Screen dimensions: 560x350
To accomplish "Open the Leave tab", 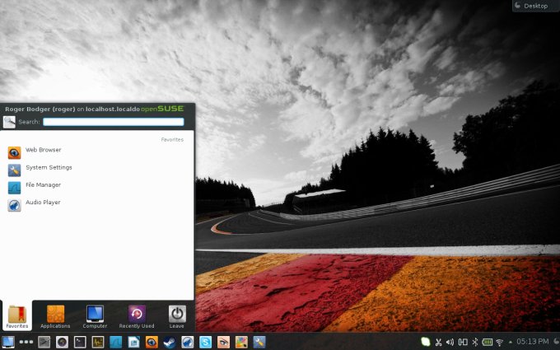I will pos(177,315).
